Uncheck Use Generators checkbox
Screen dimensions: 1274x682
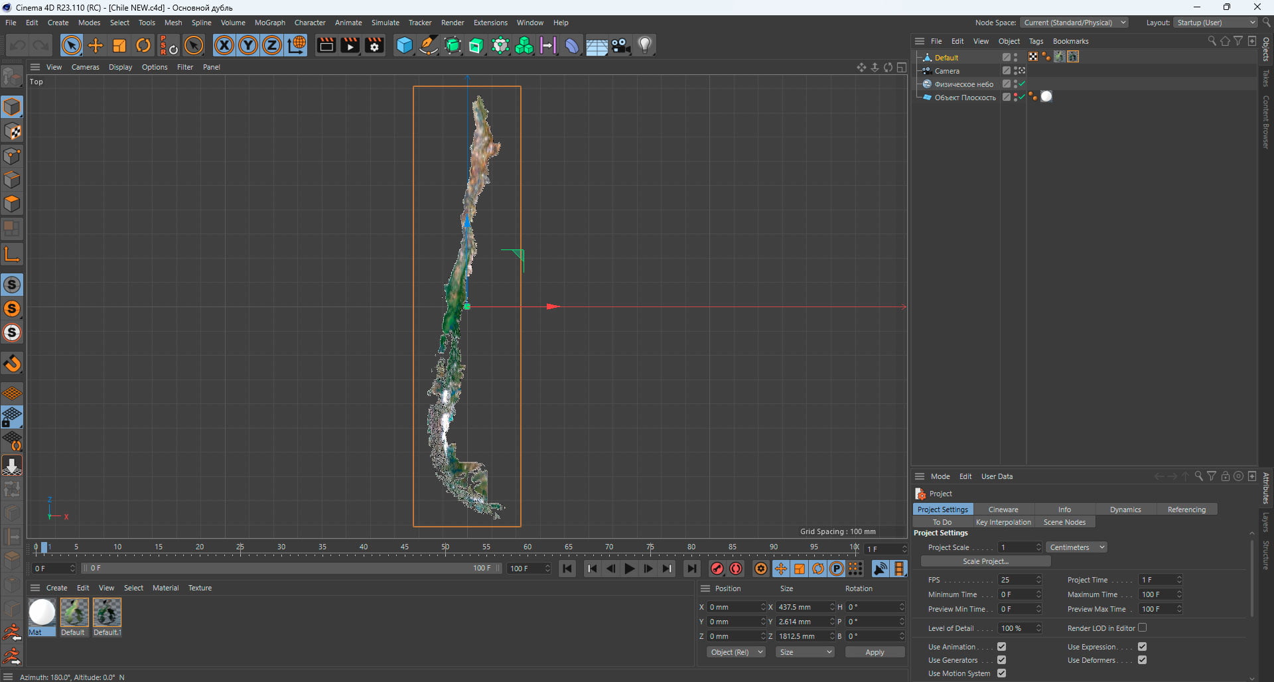tap(1001, 660)
